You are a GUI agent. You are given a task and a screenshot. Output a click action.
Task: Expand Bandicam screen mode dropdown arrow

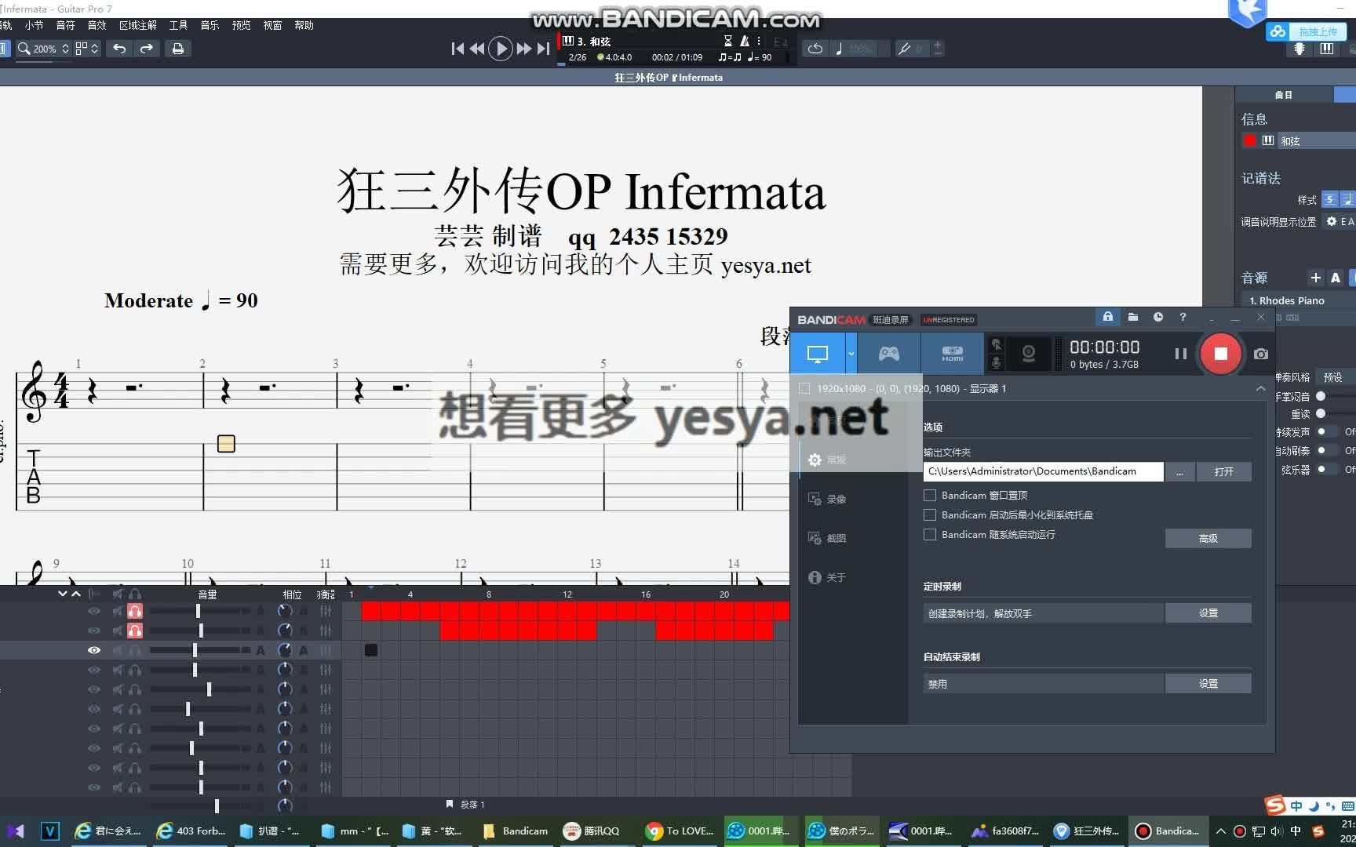pyautogui.click(x=851, y=354)
